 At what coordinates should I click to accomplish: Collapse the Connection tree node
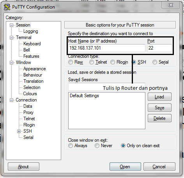pyautogui.click(x=12, y=100)
